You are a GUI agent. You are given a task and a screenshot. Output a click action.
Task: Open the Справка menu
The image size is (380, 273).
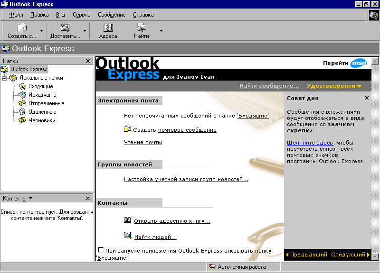(143, 15)
